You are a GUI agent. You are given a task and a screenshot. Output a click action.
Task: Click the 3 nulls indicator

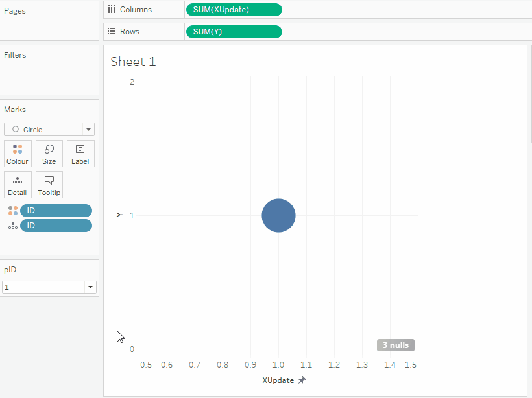click(395, 345)
